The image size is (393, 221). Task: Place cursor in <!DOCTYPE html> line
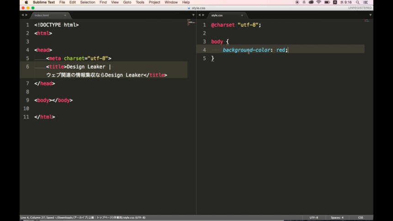click(56, 25)
